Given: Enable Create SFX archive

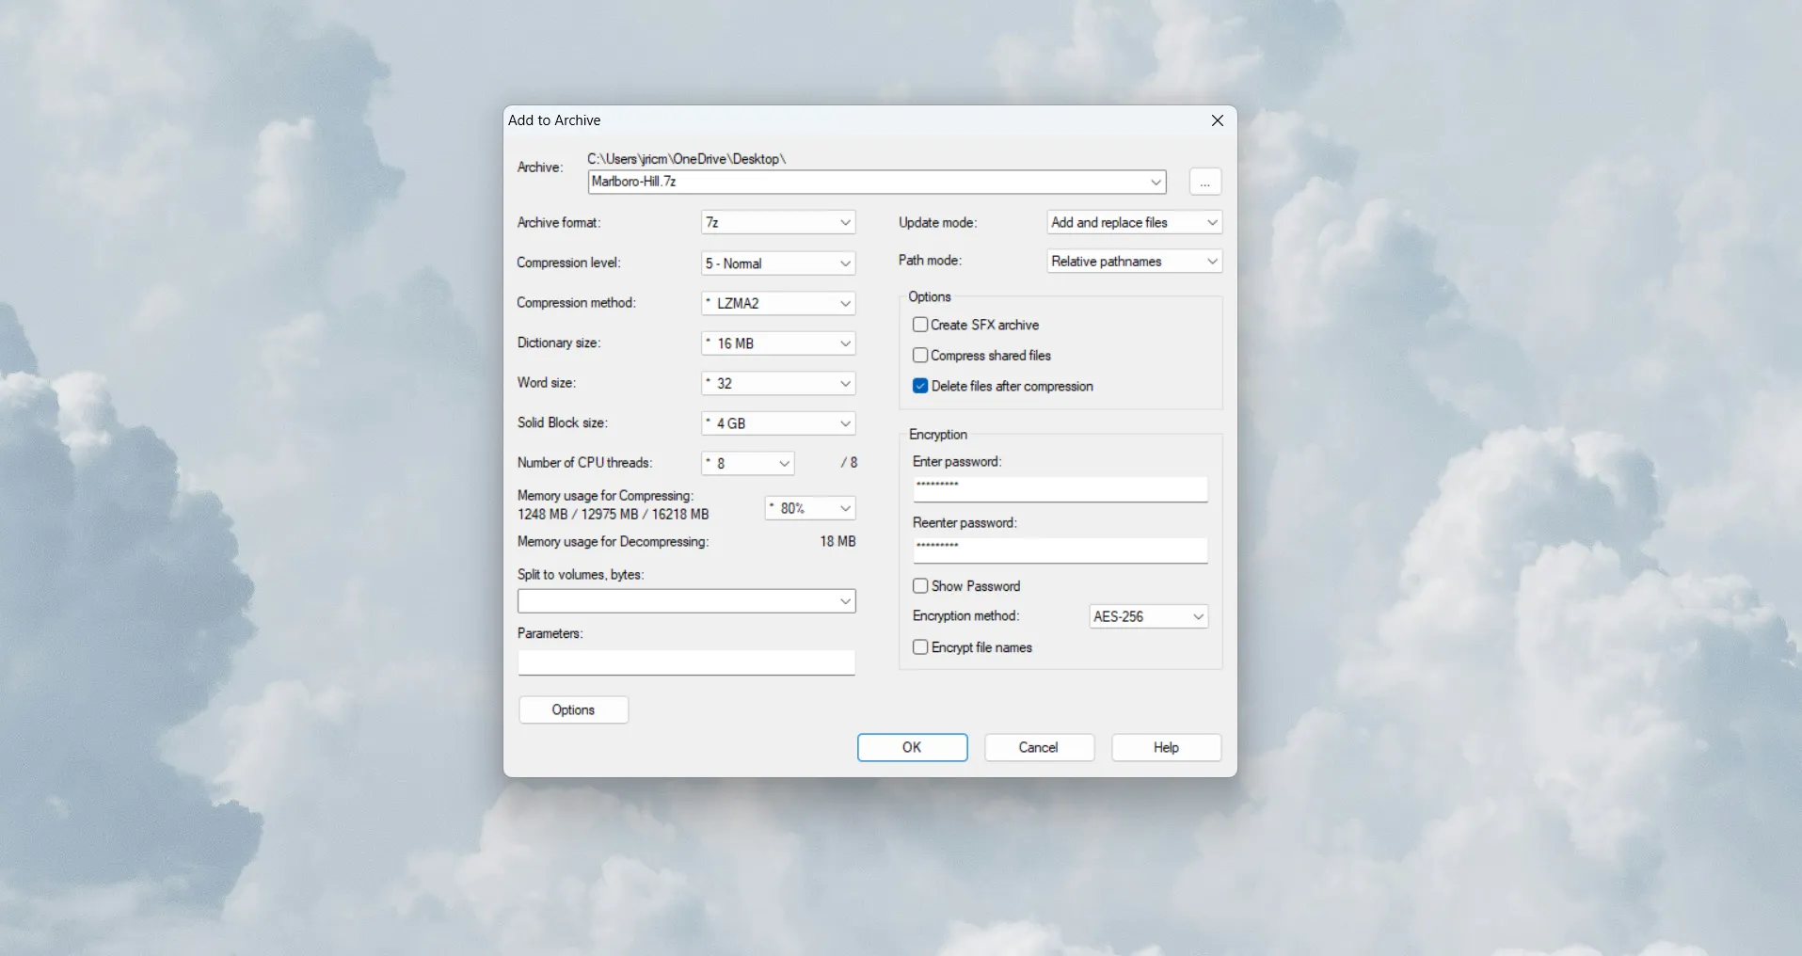Looking at the screenshot, I should tap(919, 324).
